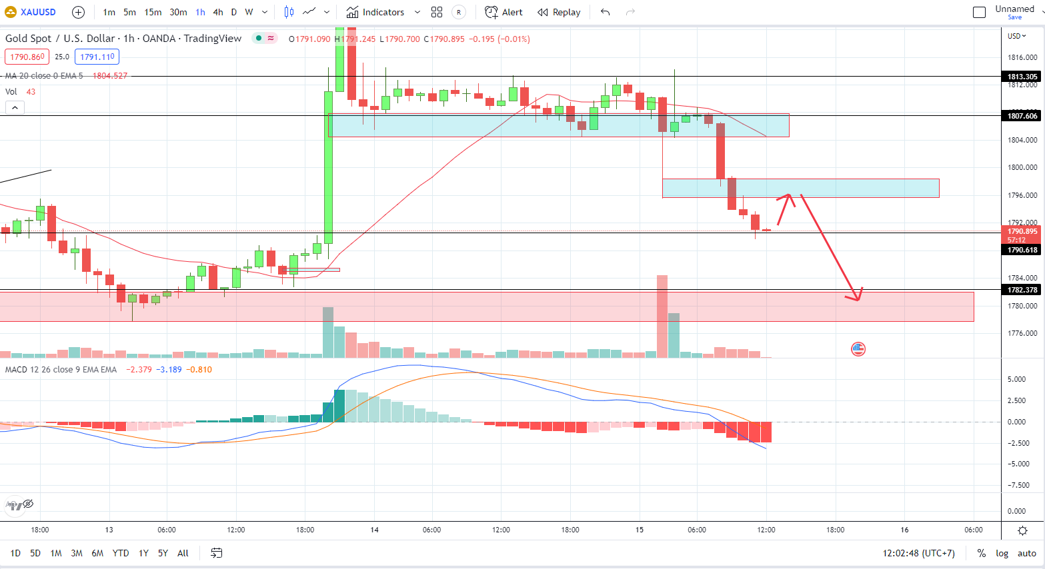
Task: Click the 1813.305 horizontal line price label
Action: point(1022,77)
